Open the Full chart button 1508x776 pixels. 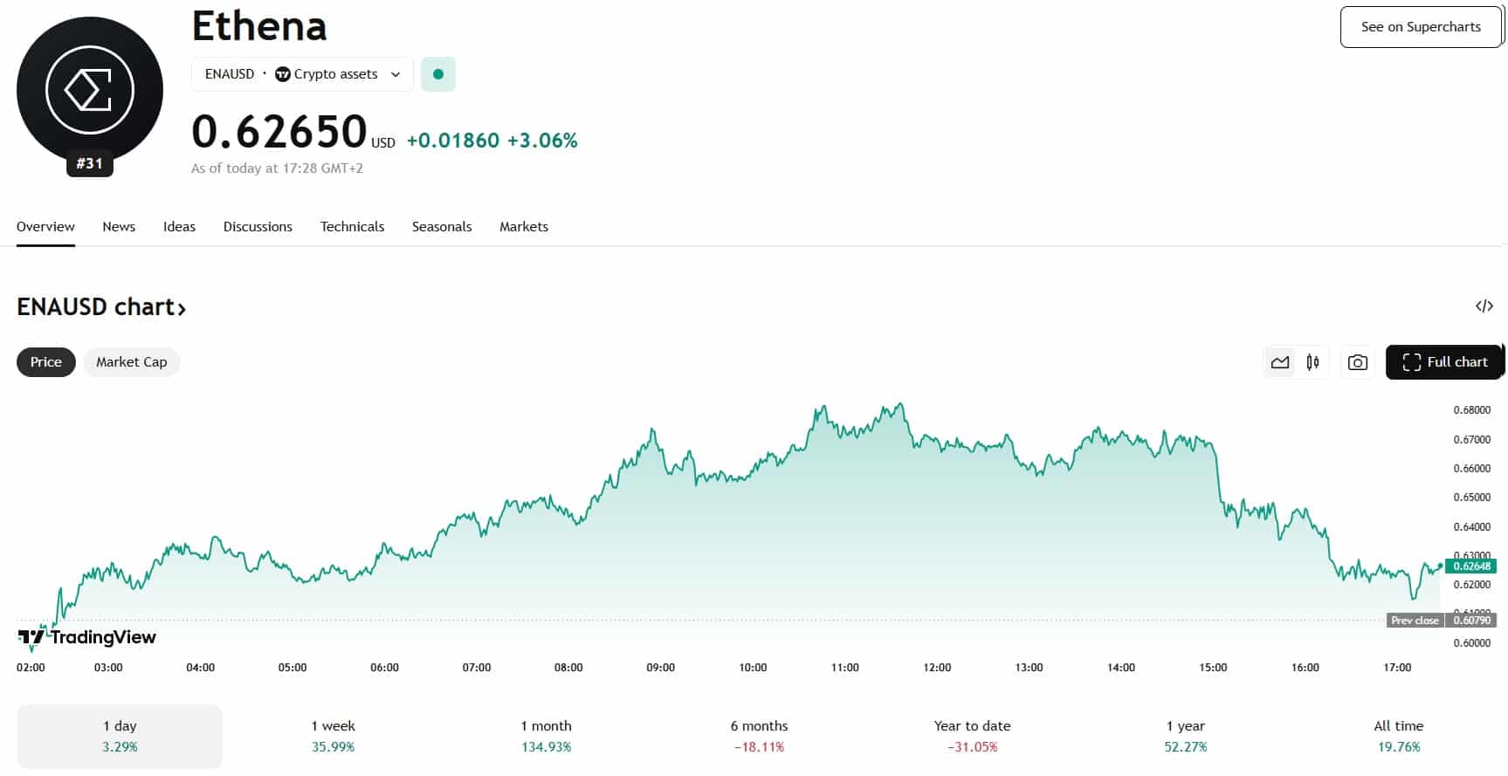click(x=1444, y=362)
